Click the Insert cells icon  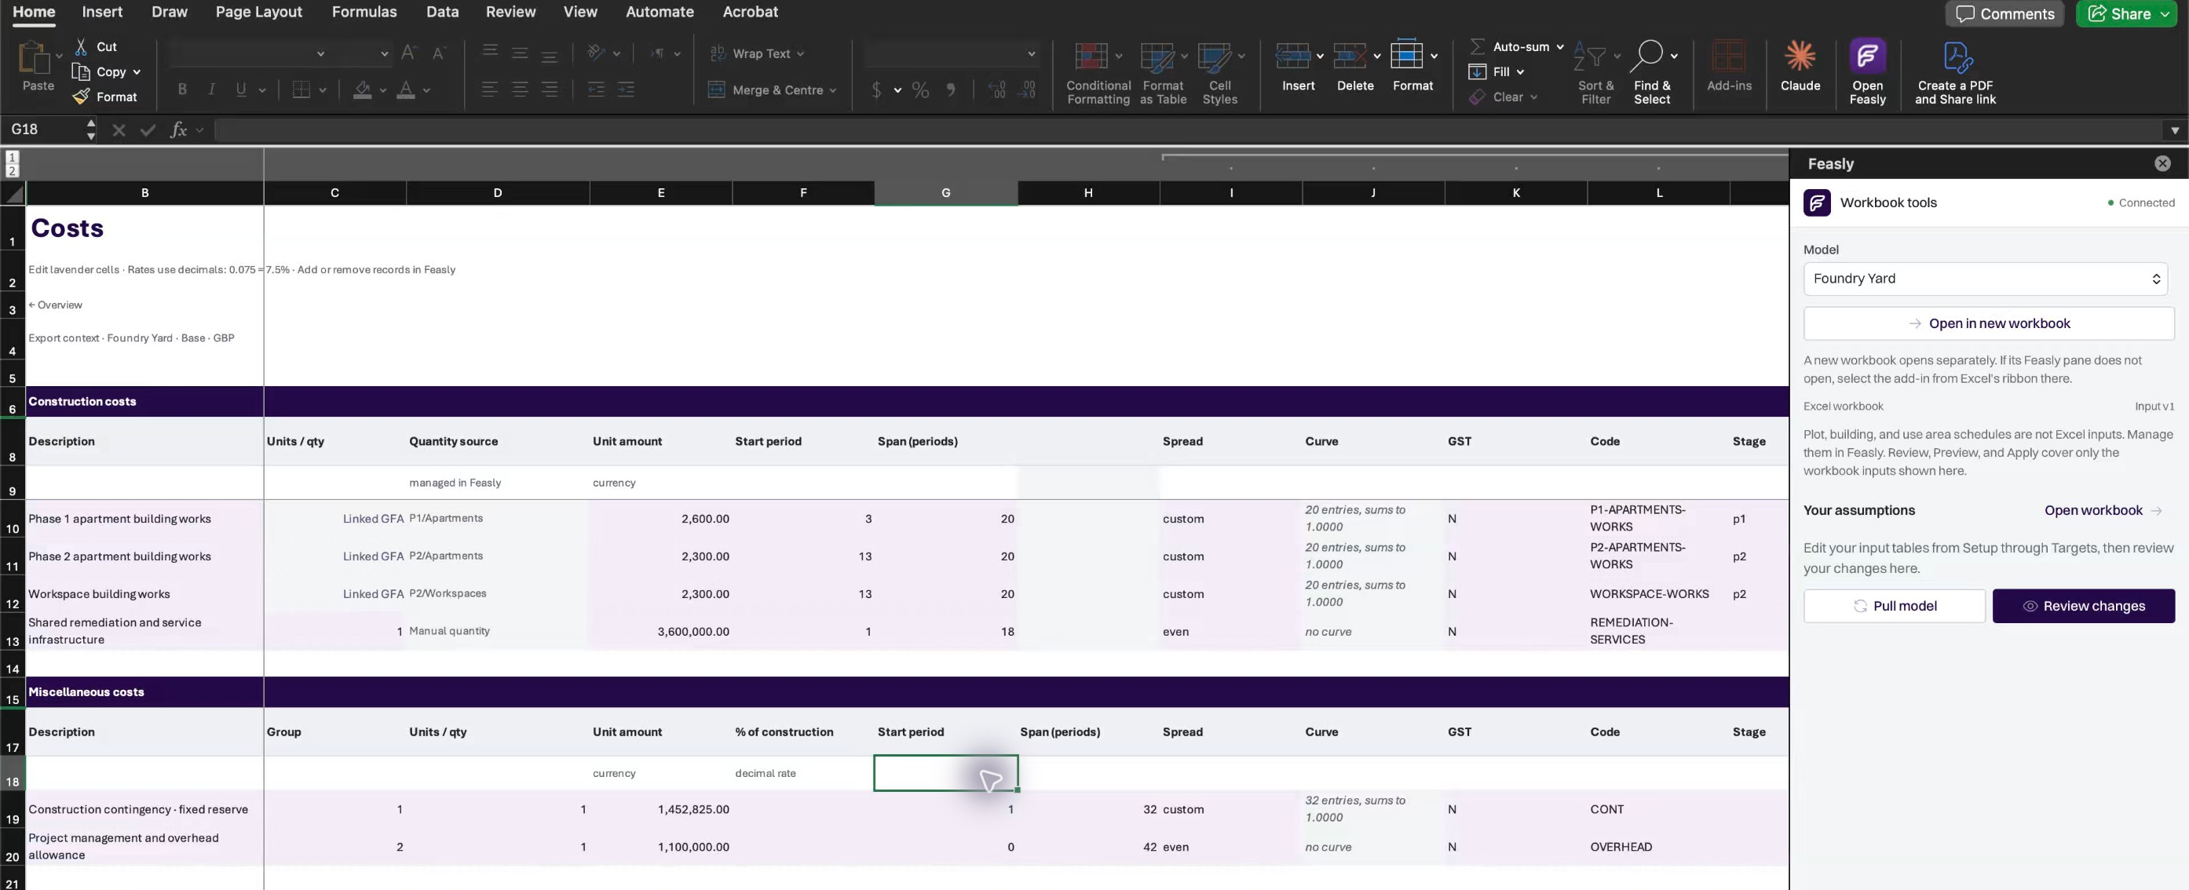pos(1292,56)
